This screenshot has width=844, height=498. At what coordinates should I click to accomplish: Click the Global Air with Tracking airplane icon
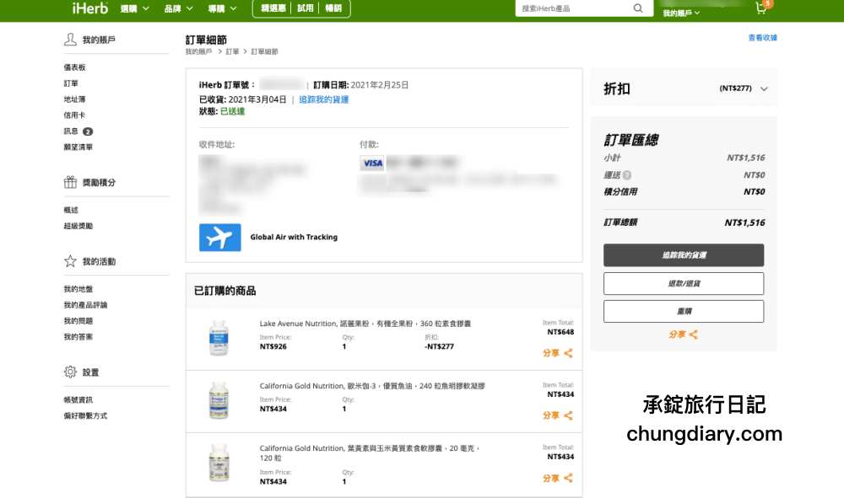219,237
